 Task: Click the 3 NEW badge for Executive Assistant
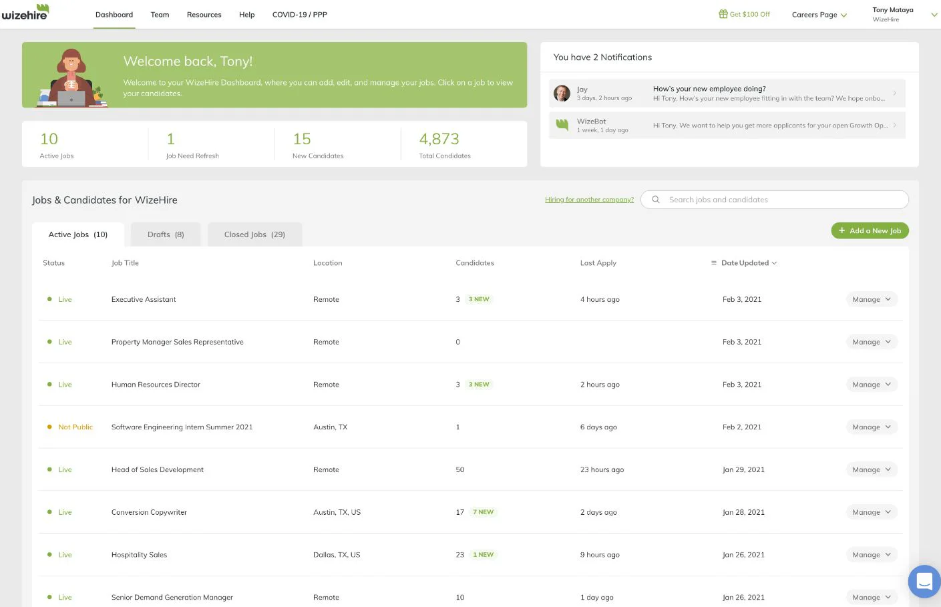coord(479,299)
